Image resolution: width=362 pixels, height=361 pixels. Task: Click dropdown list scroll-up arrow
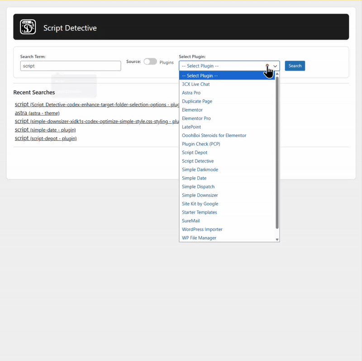tap(277, 74)
